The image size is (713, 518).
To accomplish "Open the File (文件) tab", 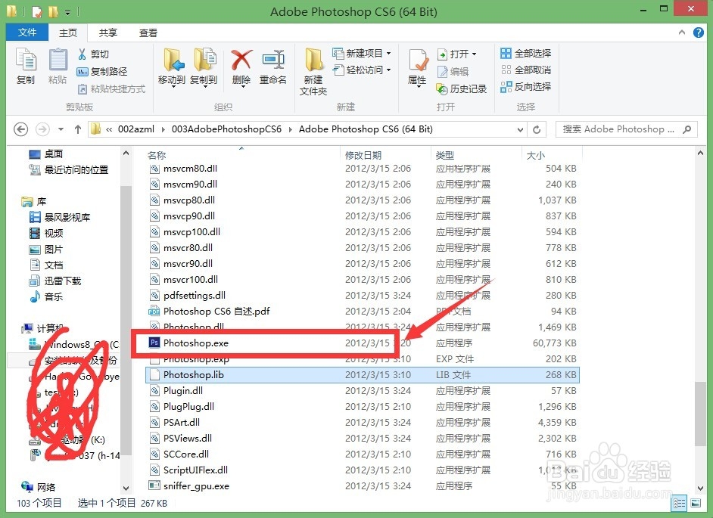I will 26,33.
